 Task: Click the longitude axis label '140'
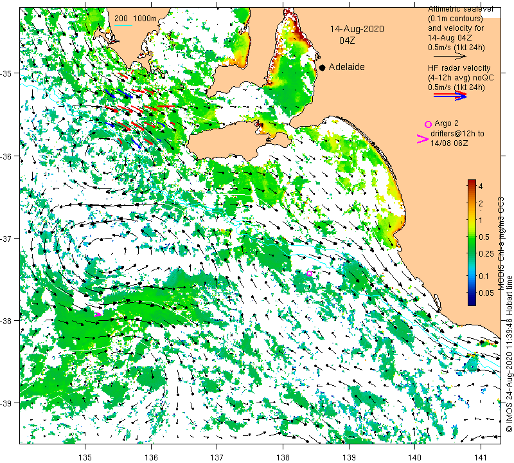[415, 457]
